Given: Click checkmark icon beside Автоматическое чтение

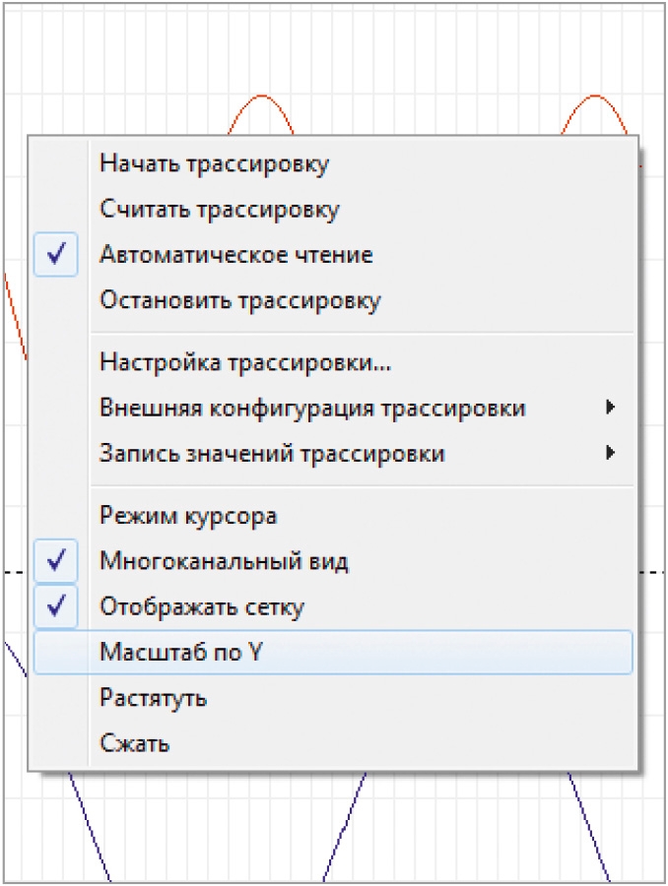Looking at the screenshot, I should (55, 254).
